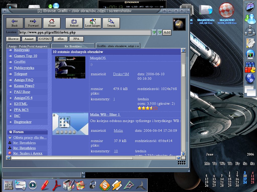The image size is (257, 192).
Task: Click Load Images toolbar button
Action: [x=93, y=23]
